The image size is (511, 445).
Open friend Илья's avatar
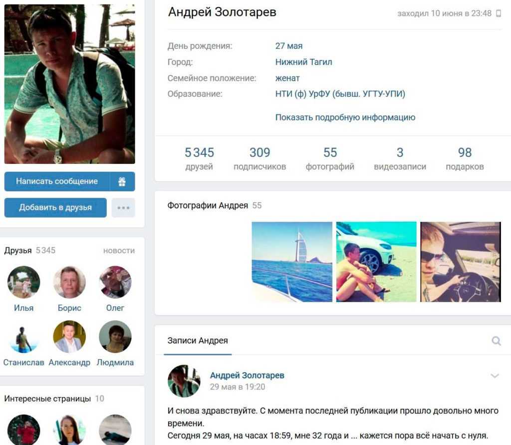24,282
